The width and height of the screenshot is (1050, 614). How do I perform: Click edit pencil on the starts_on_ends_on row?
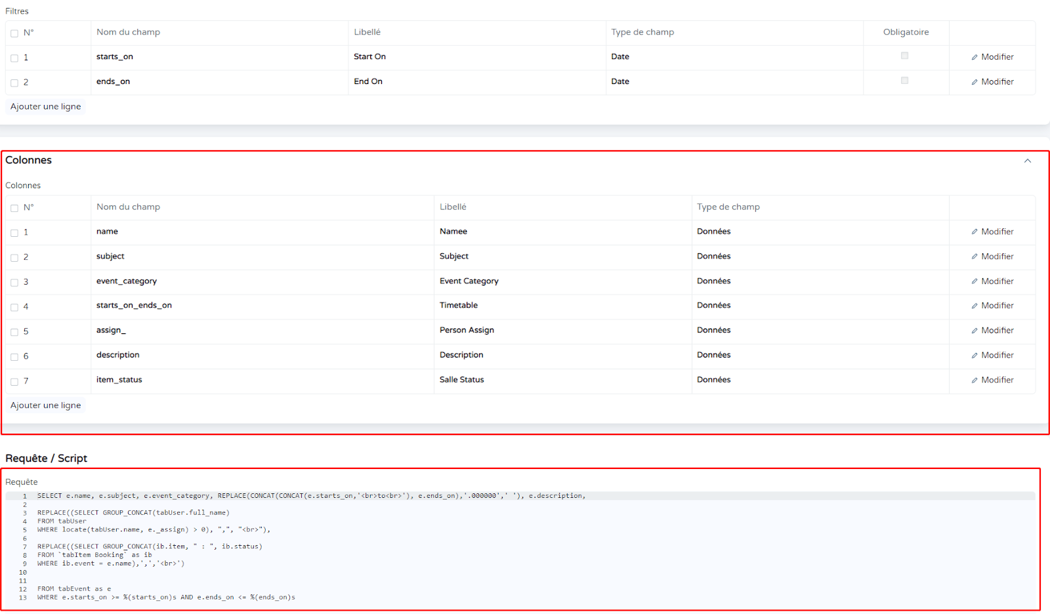[x=975, y=306]
